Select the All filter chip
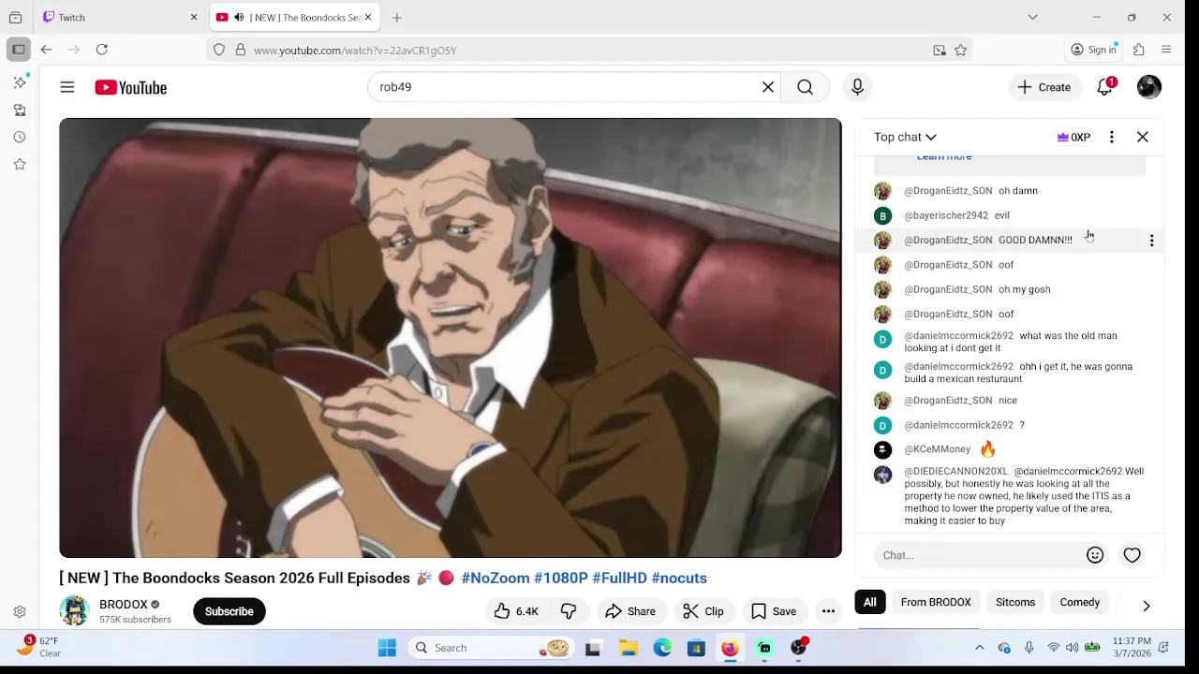Screen dimensions: 1199x674 coord(870,602)
